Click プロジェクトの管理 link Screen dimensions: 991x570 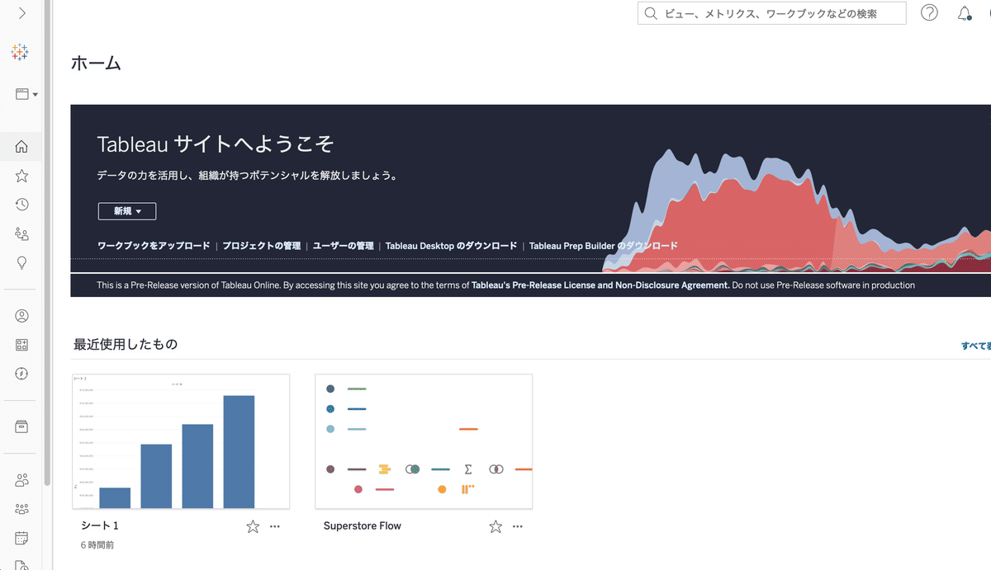tap(261, 246)
